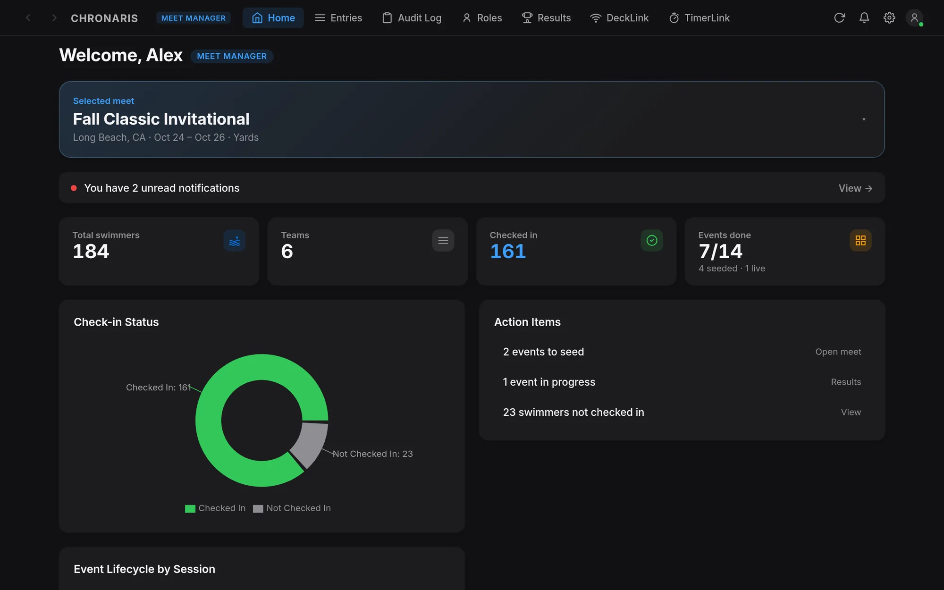Click the Events done 7/14 value
Screen dimensions: 944x590
pos(721,252)
